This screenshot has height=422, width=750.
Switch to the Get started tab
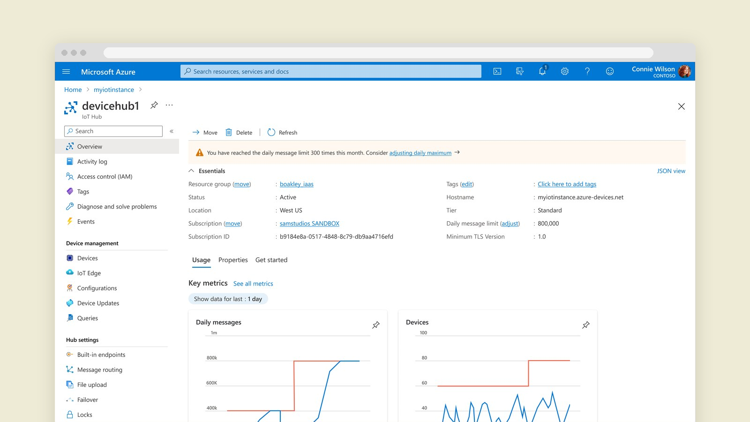click(271, 260)
